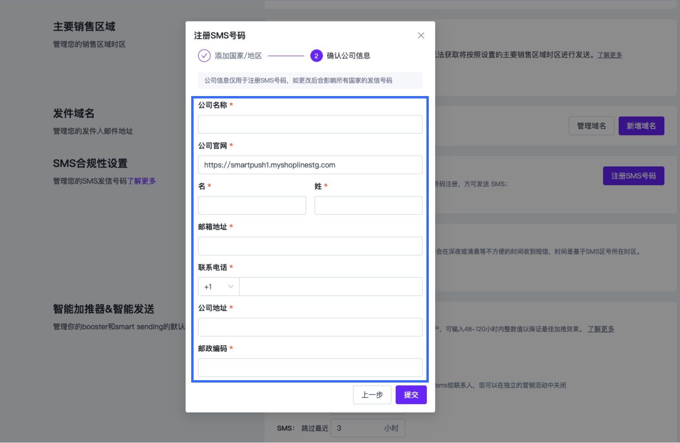The image size is (680, 443).
Task: Go back with the 上一步 button
Action: point(372,395)
